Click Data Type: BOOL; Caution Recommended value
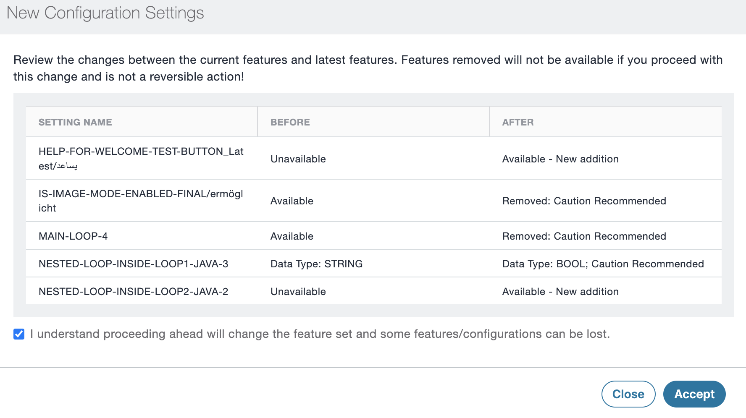Screen dimensions: 746x418 coord(603,264)
